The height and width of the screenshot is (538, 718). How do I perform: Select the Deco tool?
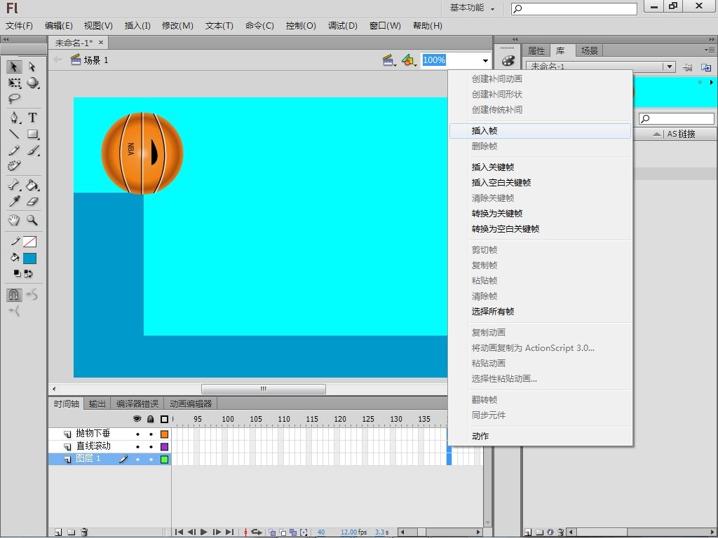(14, 165)
